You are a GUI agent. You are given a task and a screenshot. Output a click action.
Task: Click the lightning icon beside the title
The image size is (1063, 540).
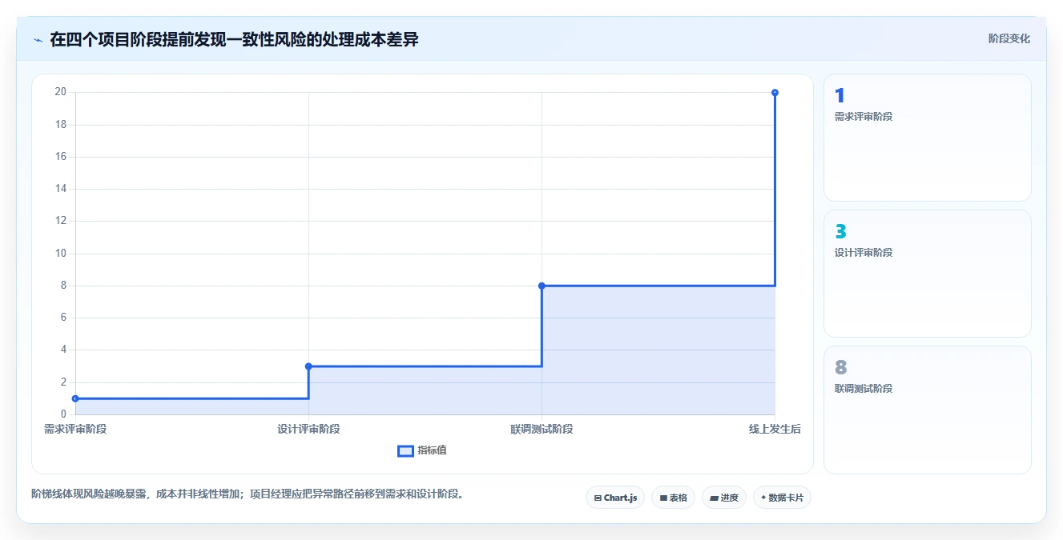point(38,40)
